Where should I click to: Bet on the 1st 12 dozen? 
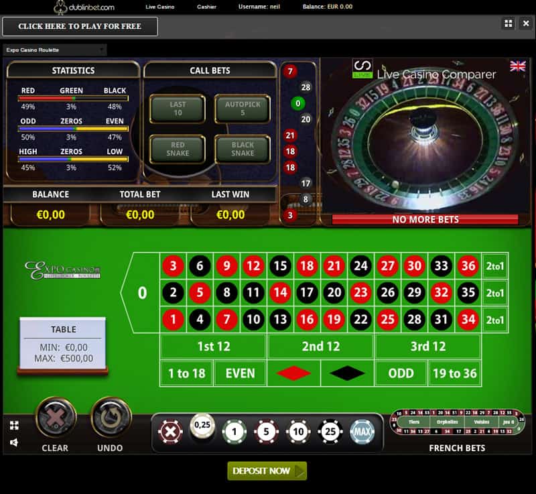tap(214, 347)
